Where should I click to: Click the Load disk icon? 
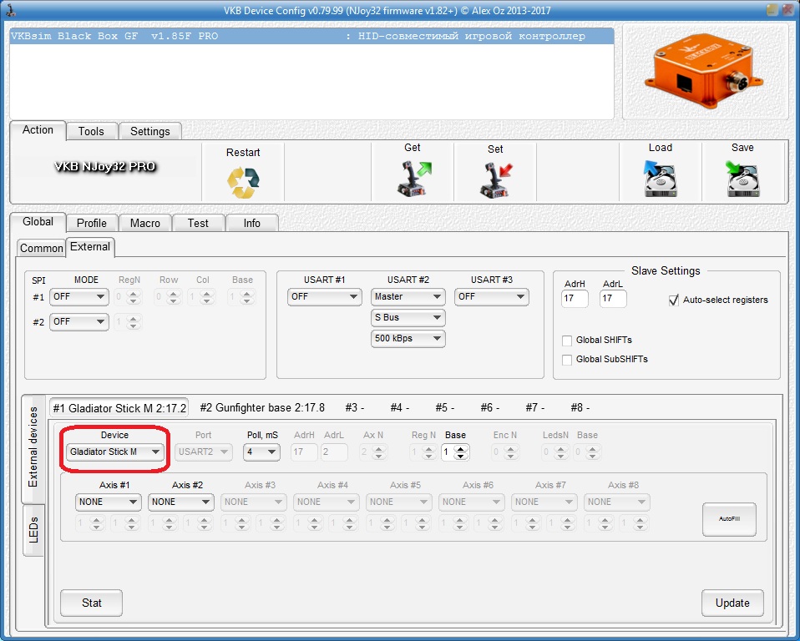point(660,178)
